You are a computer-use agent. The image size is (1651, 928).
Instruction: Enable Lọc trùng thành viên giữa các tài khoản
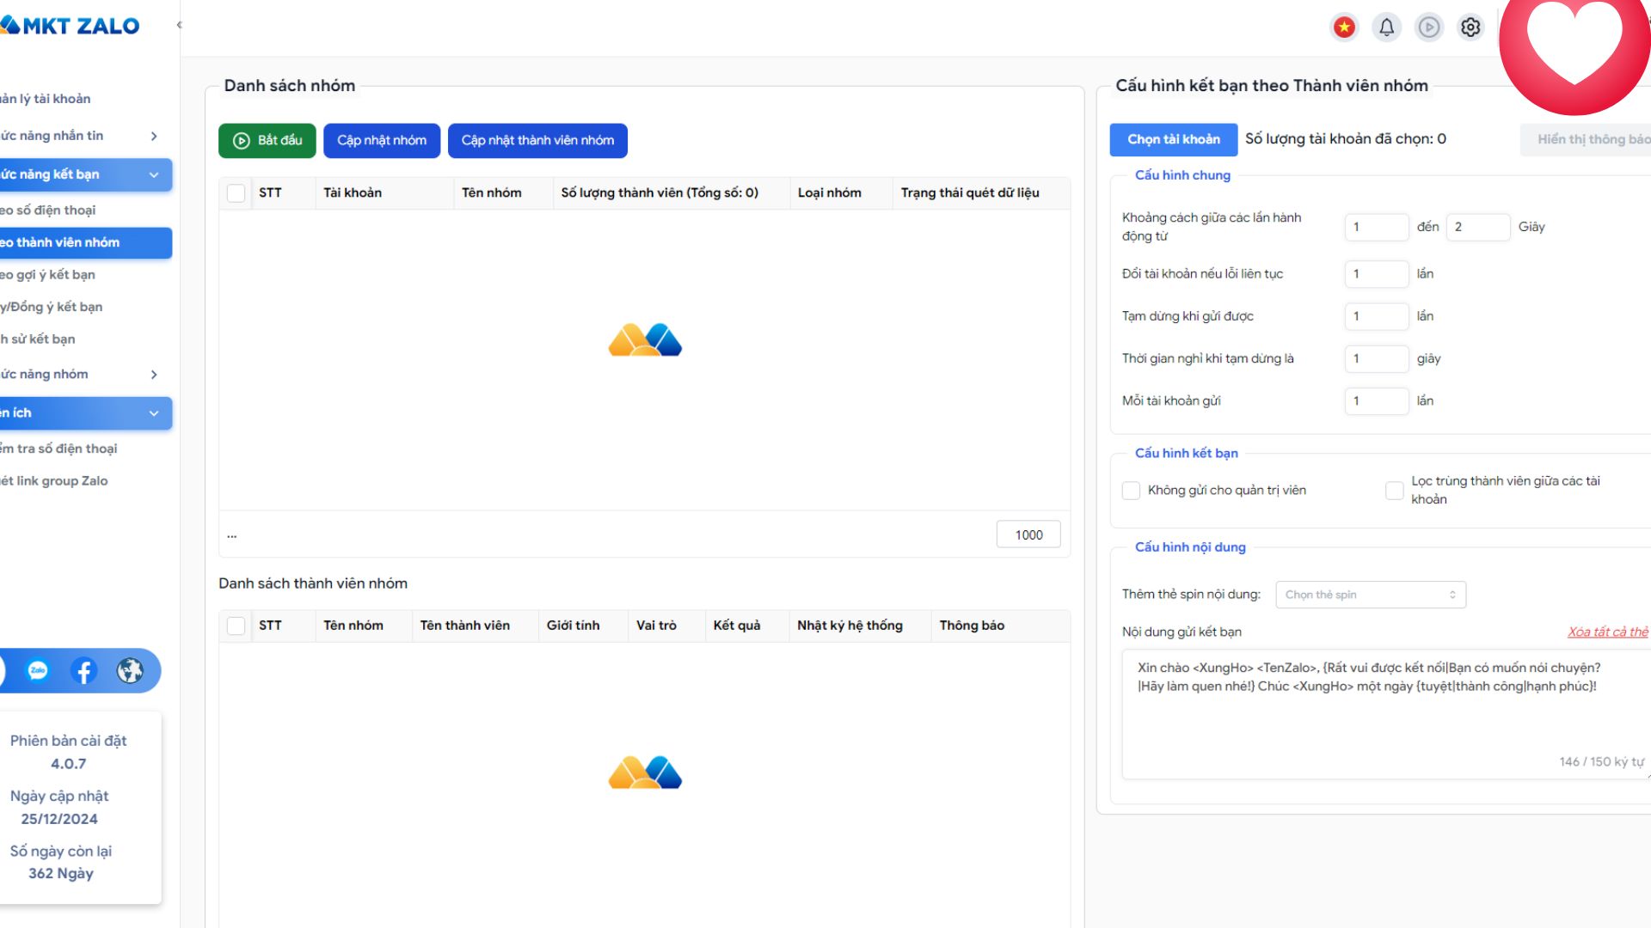1395,491
